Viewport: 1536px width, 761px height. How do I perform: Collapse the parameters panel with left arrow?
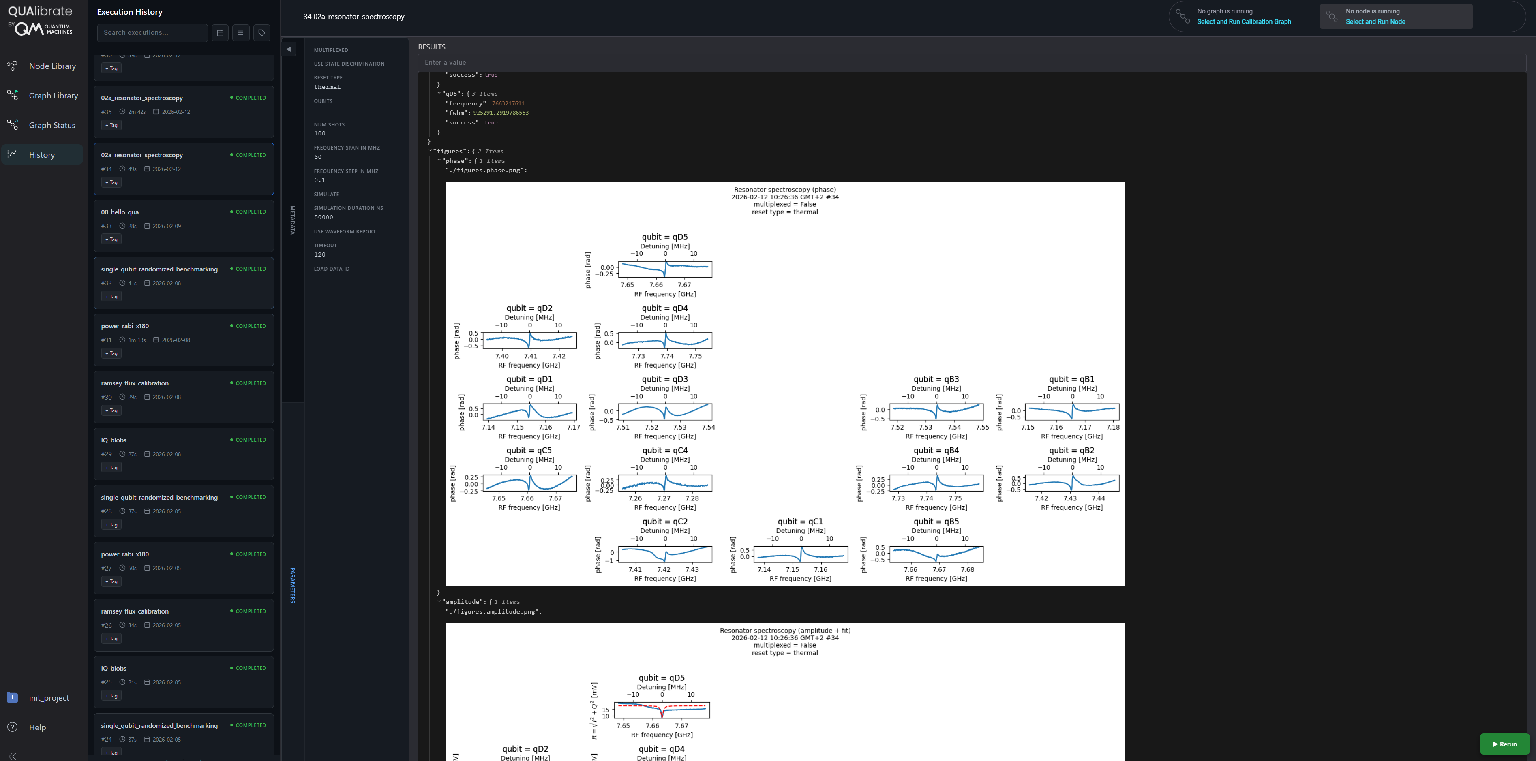(x=289, y=49)
